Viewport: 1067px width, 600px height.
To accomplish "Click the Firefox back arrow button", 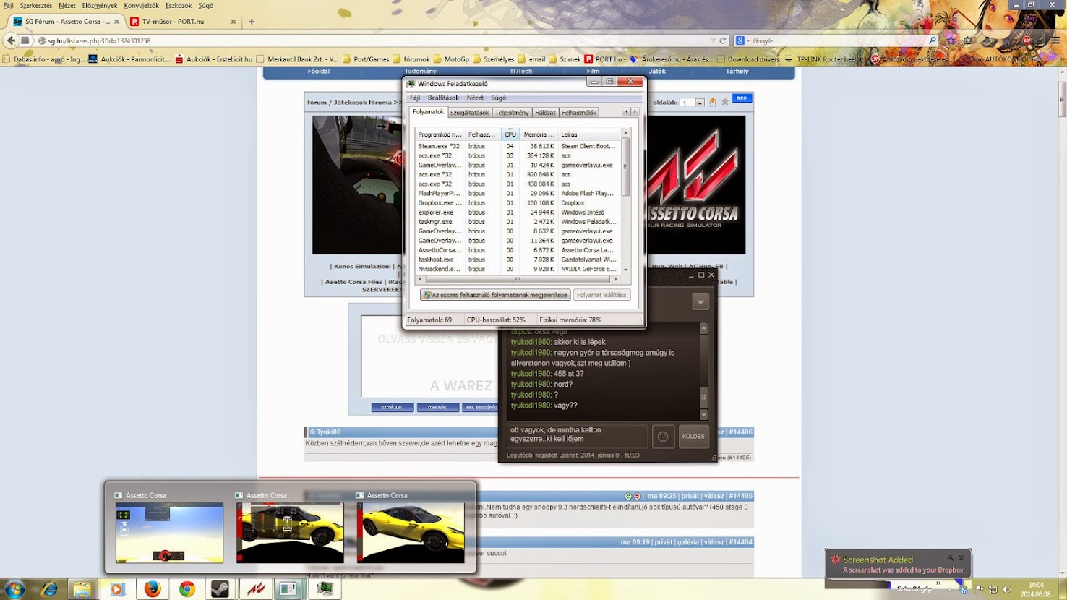I will (x=11, y=40).
